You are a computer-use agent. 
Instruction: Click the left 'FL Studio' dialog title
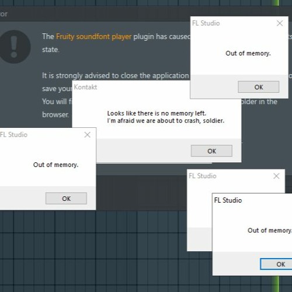coord(13,135)
